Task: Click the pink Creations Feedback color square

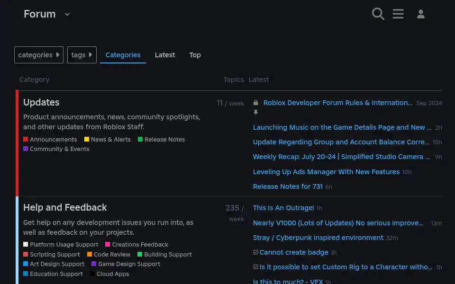Action: 108,244
